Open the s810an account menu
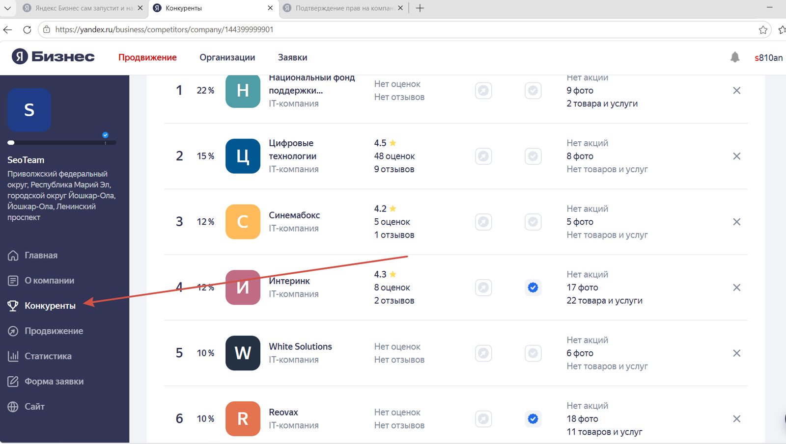This screenshot has width=786, height=444. click(x=769, y=58)
